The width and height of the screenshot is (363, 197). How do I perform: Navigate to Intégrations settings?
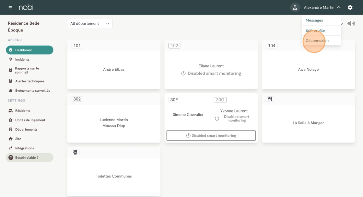point(24,148)
